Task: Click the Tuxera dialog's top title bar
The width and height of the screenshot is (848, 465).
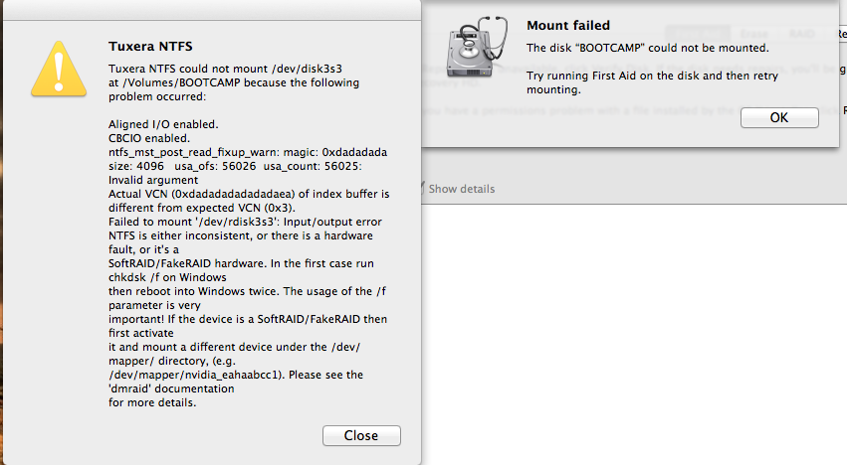Action: coord(210,9)
